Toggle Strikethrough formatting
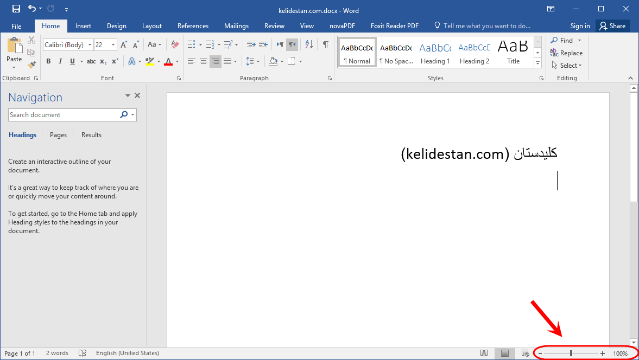Screen dimensions: 639x360 (x=91, y=61)
